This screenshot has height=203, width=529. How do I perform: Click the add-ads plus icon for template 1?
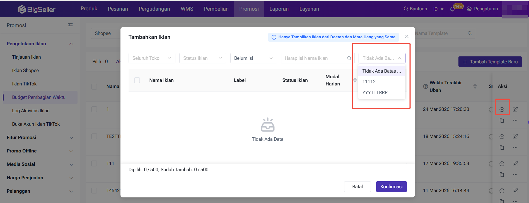tap(502, 109)
